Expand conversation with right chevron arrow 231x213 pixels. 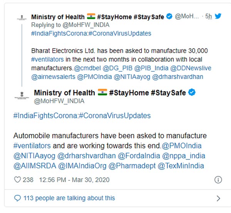(218, 198)
